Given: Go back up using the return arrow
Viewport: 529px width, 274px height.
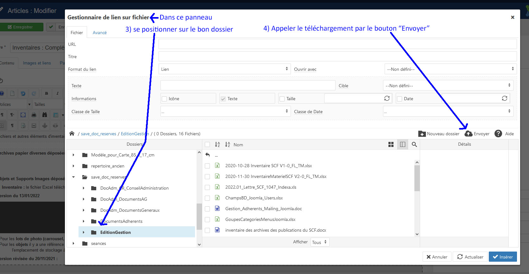Looking at the screenshot, I should coord(208,155).
